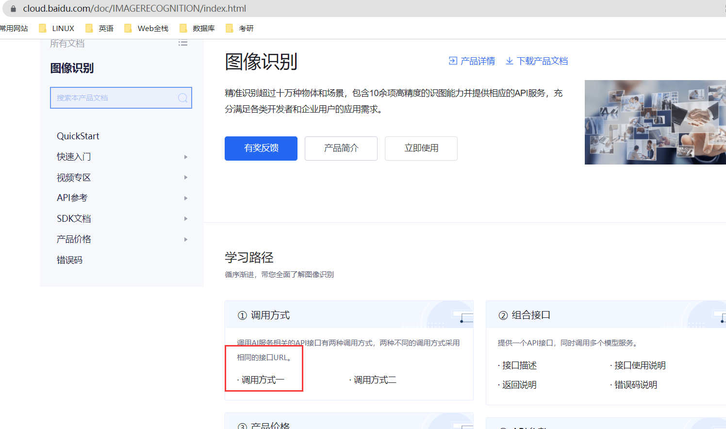
Task: Click the list icon beside 所有文档
Action: (x=183, y=43)
